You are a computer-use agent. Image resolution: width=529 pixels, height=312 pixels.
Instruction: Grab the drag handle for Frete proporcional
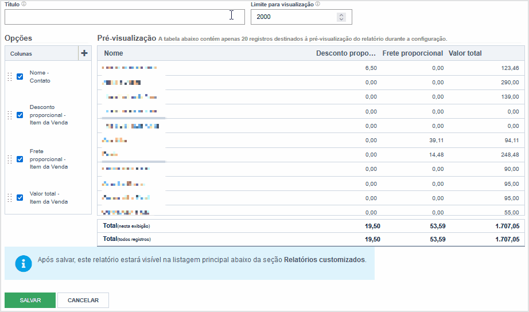click(x=10, y=159)
